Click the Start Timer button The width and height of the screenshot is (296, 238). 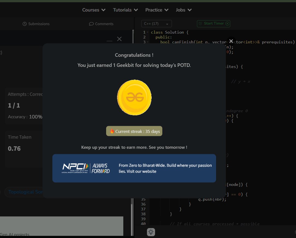(x=214, y=24)
